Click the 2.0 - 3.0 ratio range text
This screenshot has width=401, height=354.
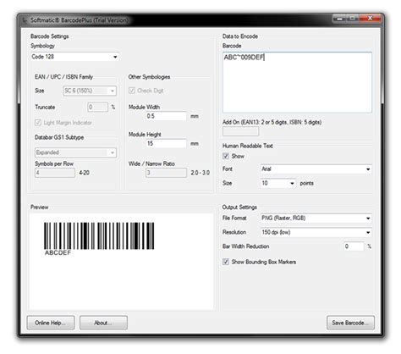200,173
